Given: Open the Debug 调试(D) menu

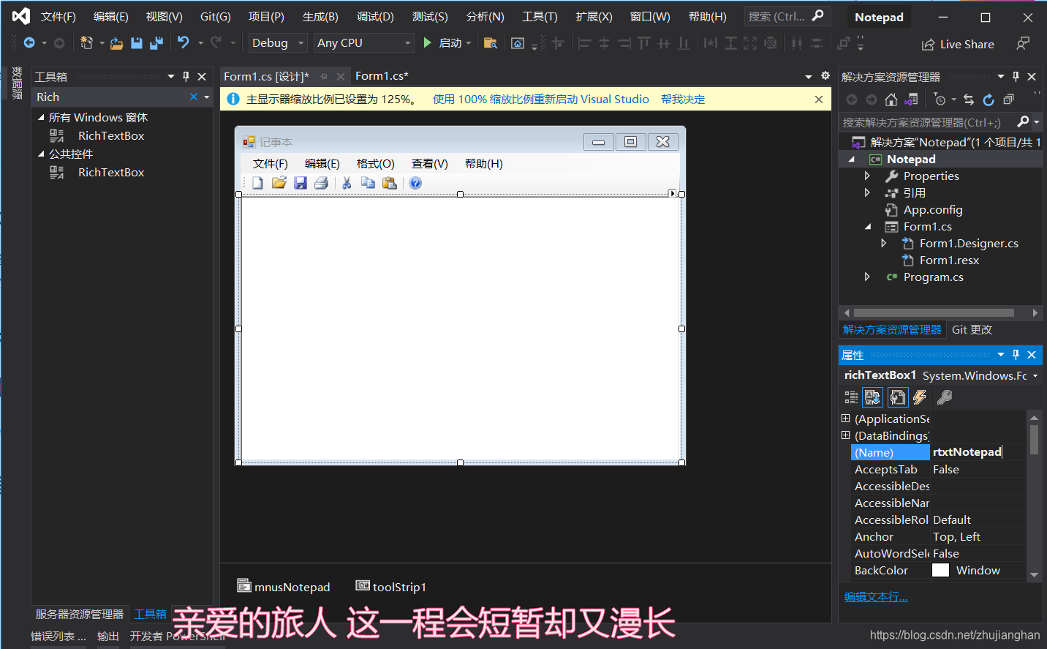Looking at the screenshot, I should pos(375,16).
